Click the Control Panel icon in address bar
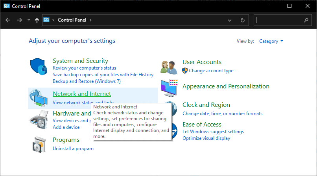 pyautogui.click(x=46, y=20)
